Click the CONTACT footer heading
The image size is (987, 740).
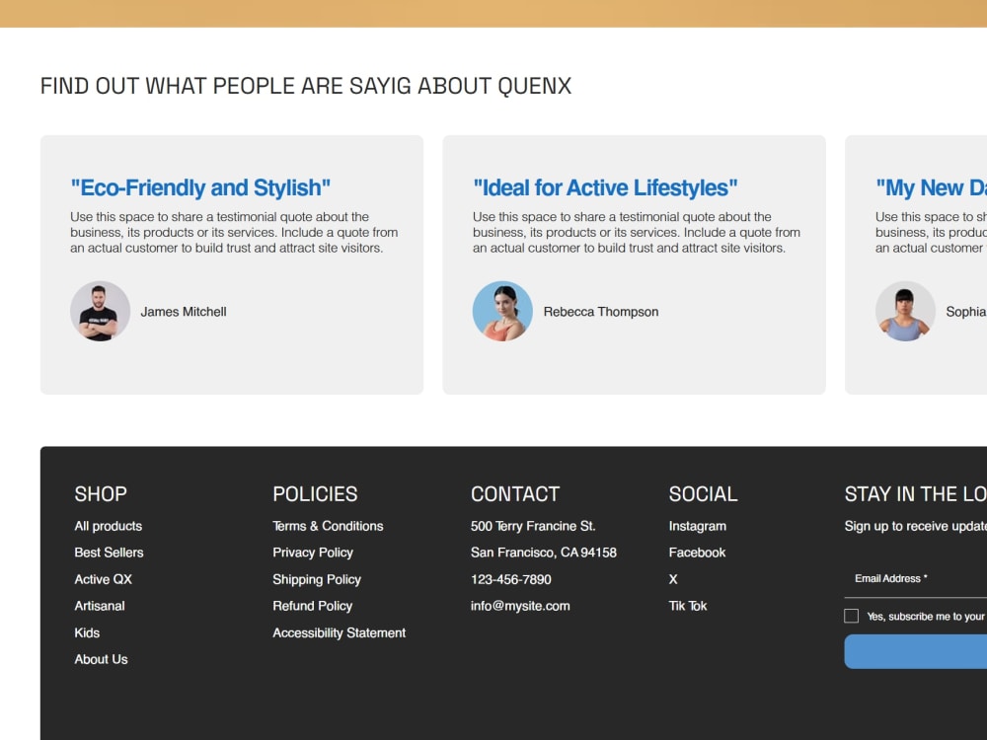click(515, 494)
